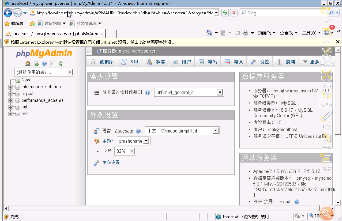342x221 pixels.
Task: Click the phpMyAdmin home icon in sidebar
Action: (28, 63)
